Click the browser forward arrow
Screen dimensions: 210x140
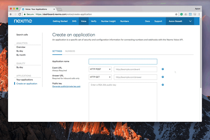15,14
